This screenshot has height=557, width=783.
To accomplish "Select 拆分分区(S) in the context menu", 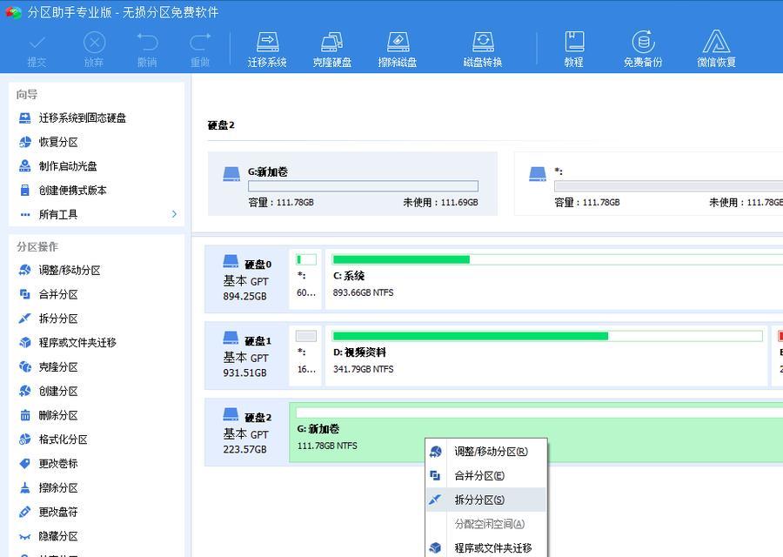I will pos(486,500).
